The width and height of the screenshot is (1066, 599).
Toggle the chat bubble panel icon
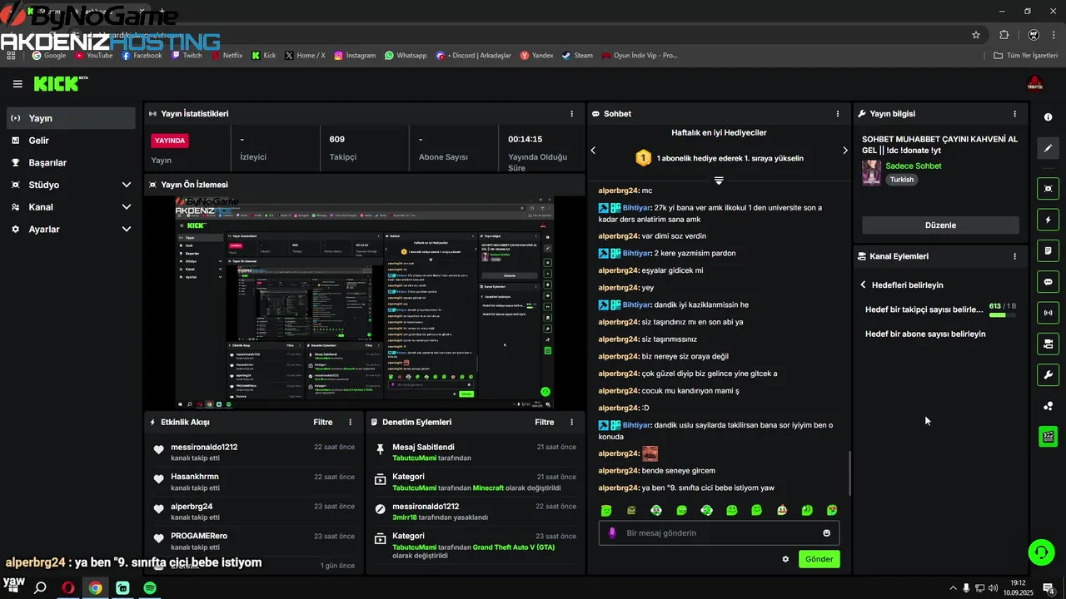coord(1049,282)
